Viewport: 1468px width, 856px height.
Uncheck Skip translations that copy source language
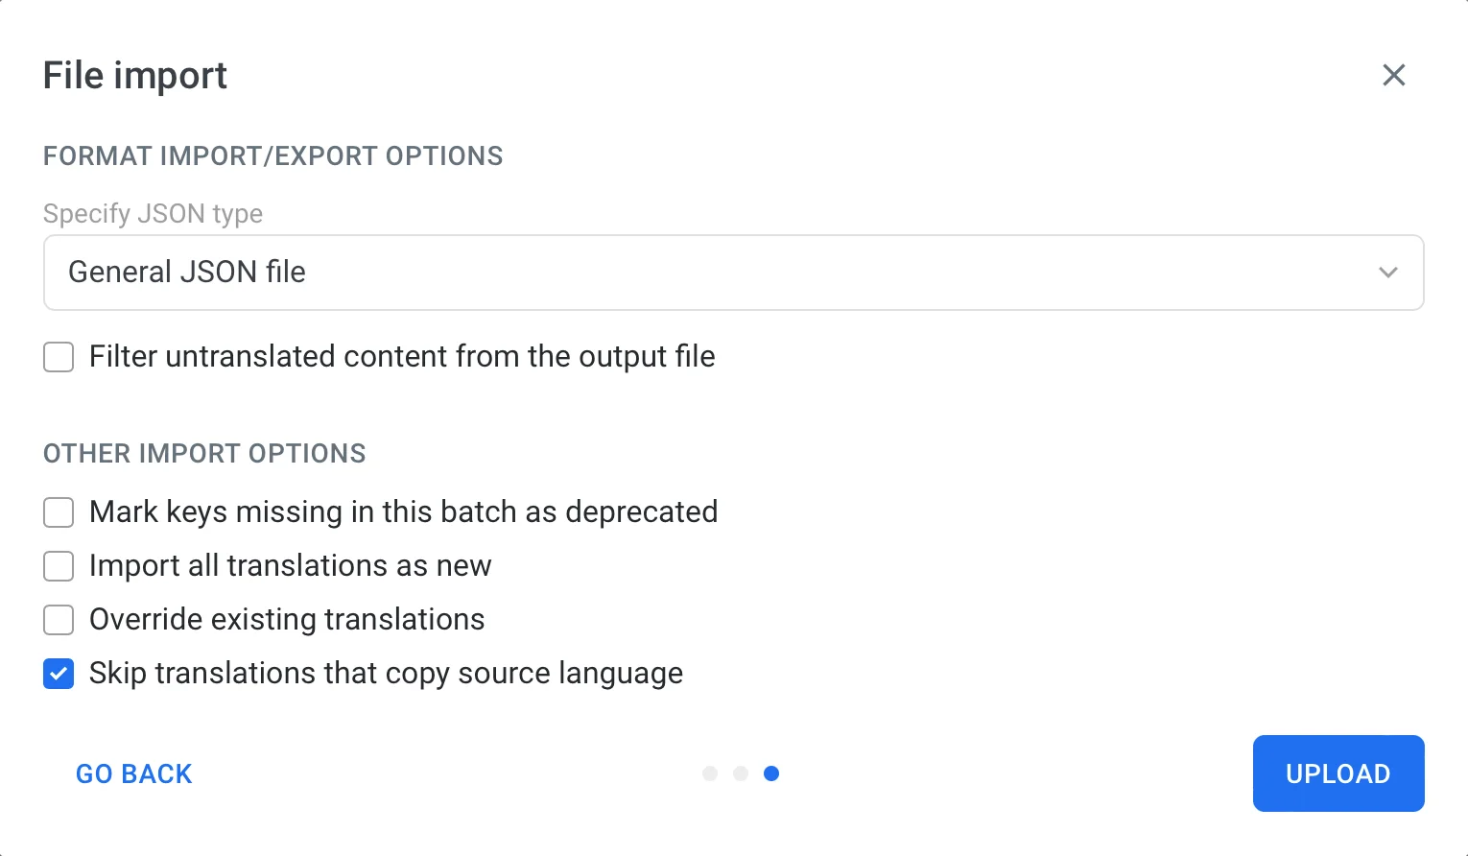pos(59,674)
